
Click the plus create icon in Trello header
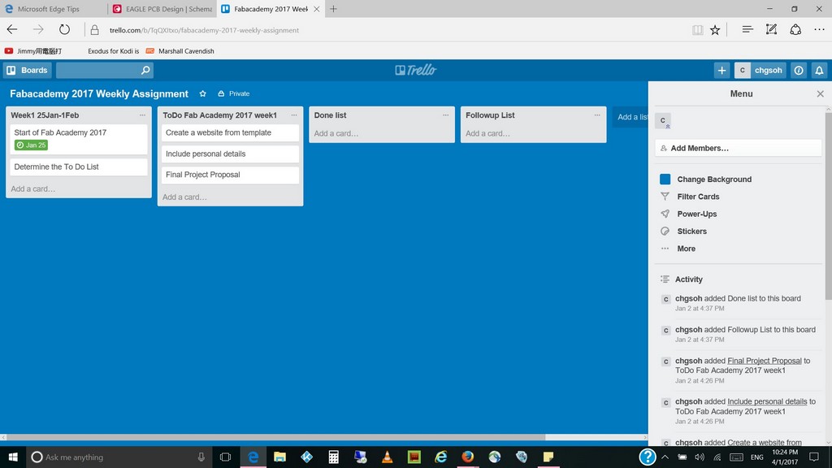click(x=721, y=70)
